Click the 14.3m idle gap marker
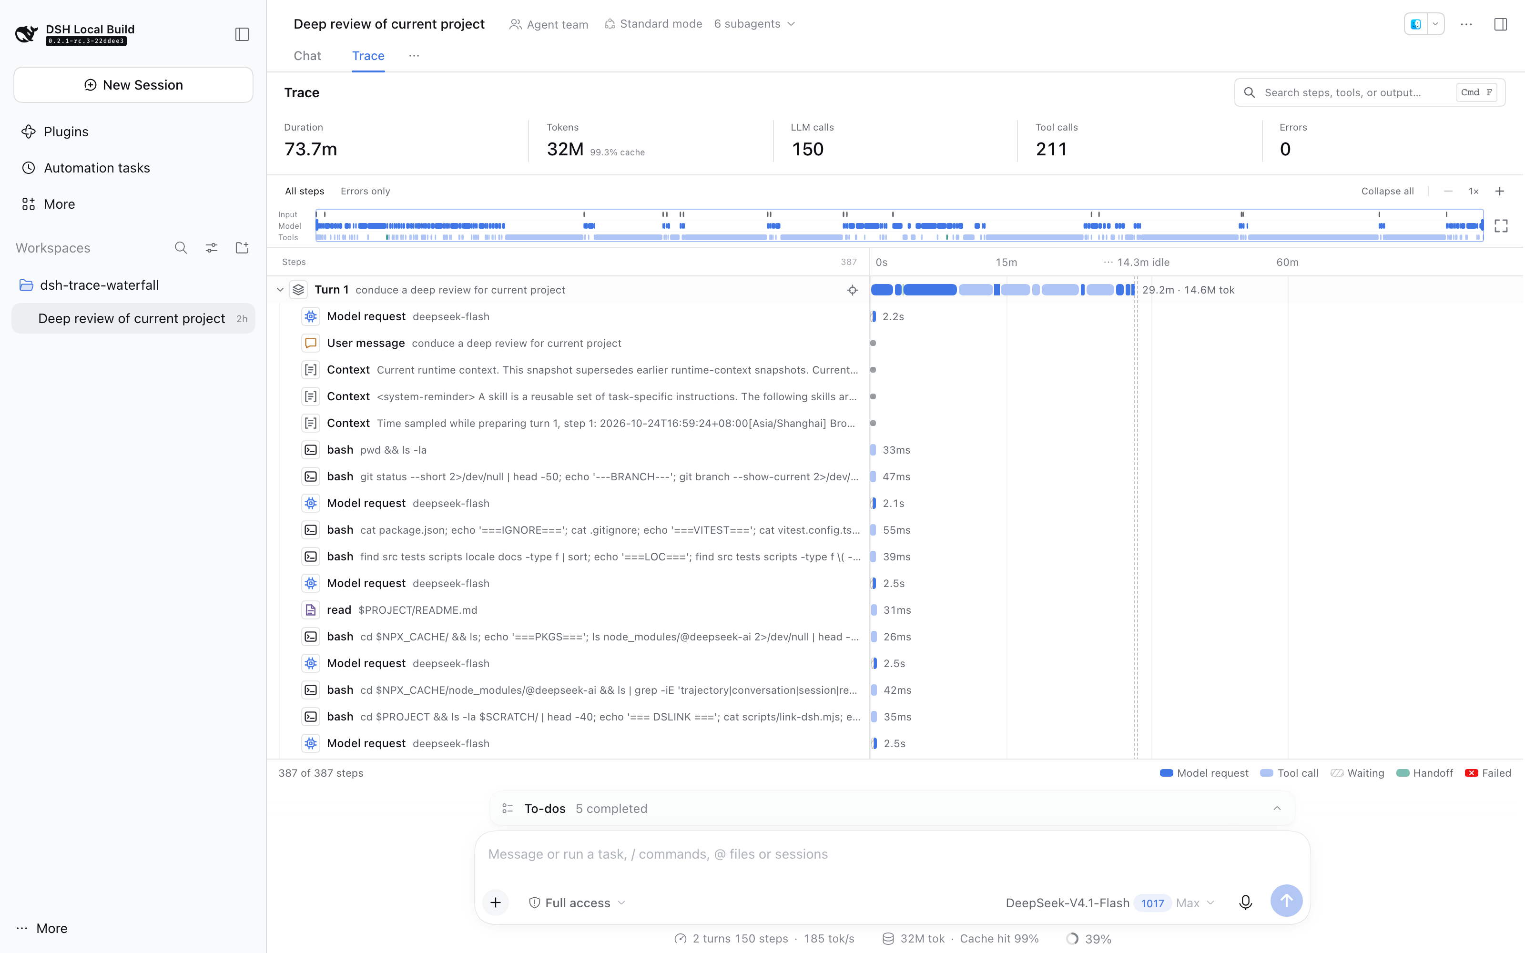1525x953 pixels. click(x=1136, y=262)
